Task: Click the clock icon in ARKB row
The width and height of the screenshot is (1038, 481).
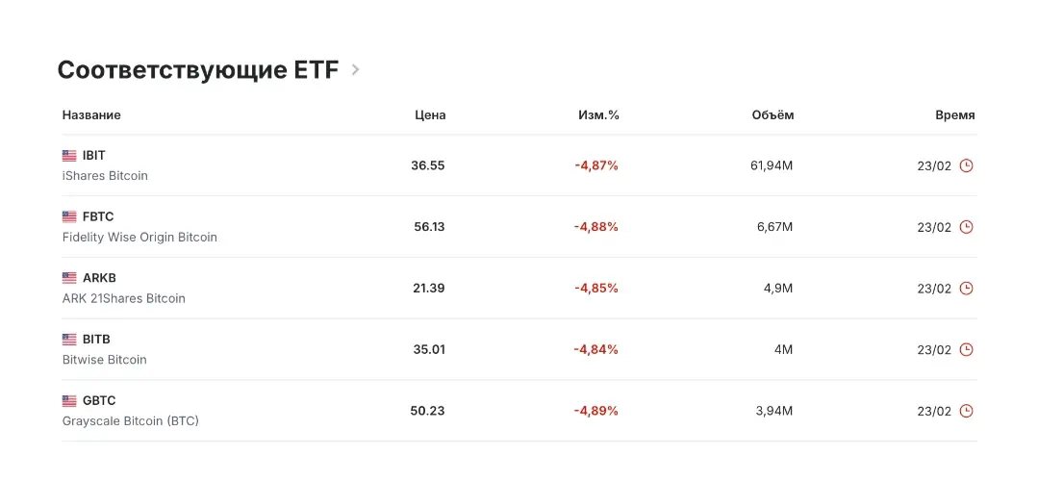Action: coord(967,289)
